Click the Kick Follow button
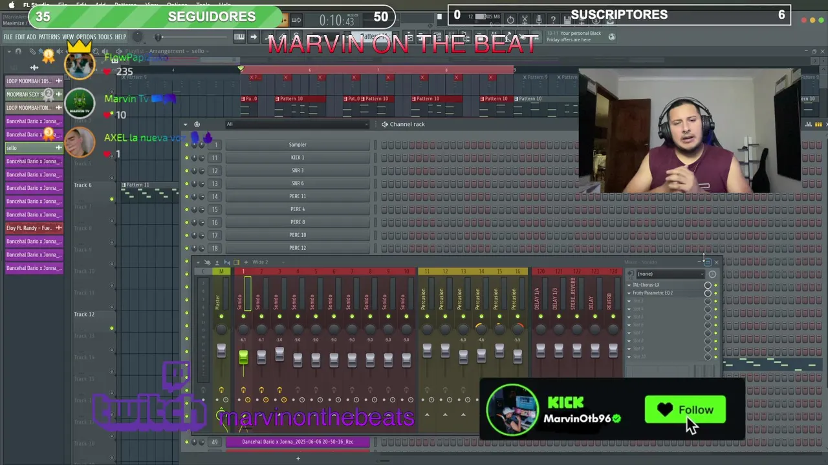This screenshot has height=465, width=828. 685,409
